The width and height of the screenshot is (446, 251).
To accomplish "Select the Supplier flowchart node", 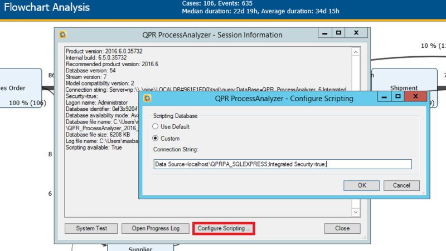I will point(140,248).
